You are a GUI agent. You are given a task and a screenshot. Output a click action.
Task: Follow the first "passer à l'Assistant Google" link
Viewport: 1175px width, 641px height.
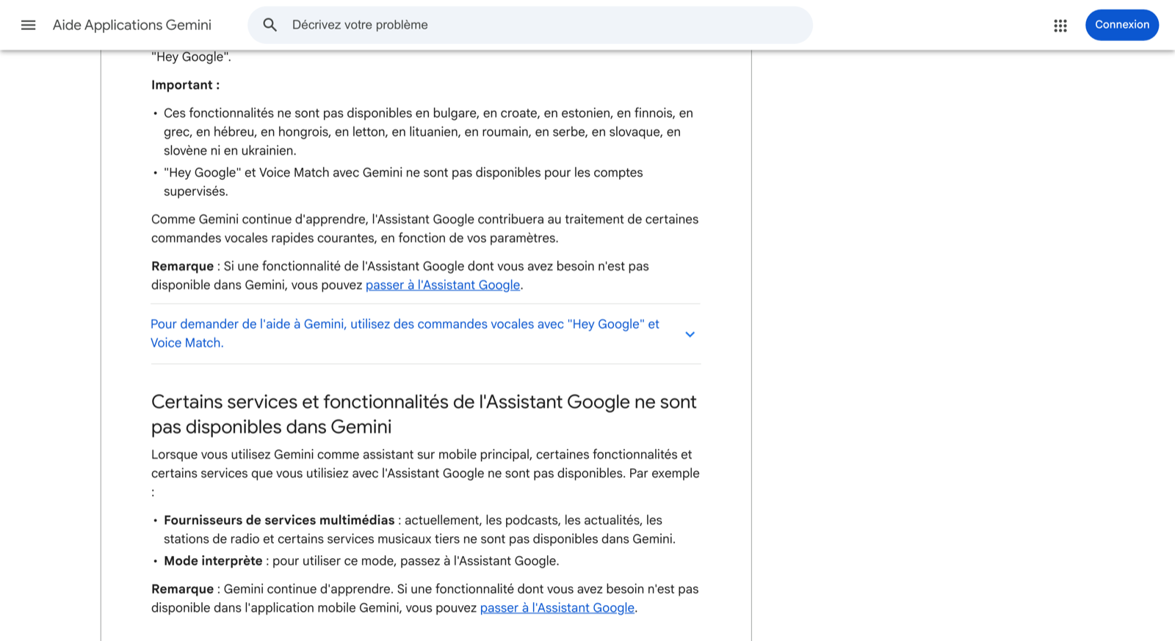pyautogui.click(x=443, y=285)
